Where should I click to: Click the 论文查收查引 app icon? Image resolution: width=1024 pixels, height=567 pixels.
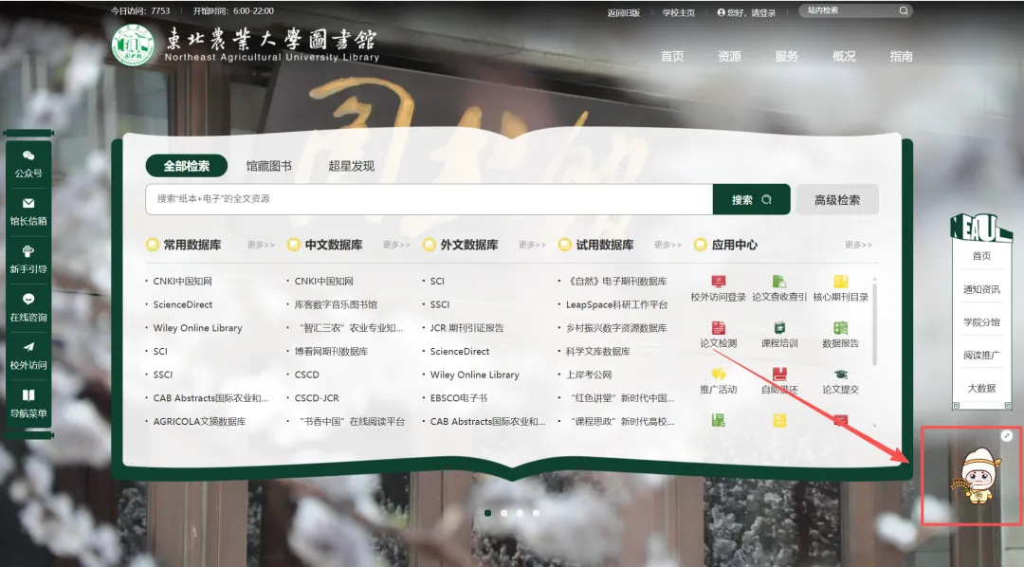[x=779, y=282]
